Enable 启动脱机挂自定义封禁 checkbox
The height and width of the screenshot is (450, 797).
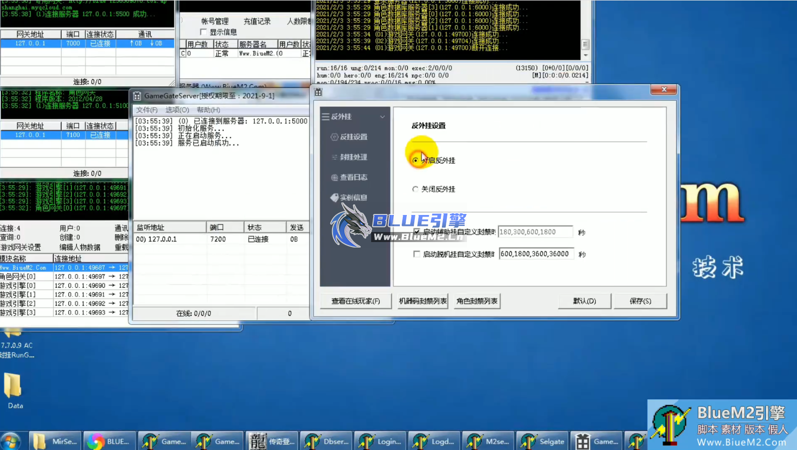tap(416, 254)
